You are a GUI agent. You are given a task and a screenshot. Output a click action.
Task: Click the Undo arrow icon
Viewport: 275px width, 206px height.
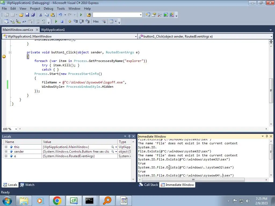pyautogui.click(x=60, y=15)
